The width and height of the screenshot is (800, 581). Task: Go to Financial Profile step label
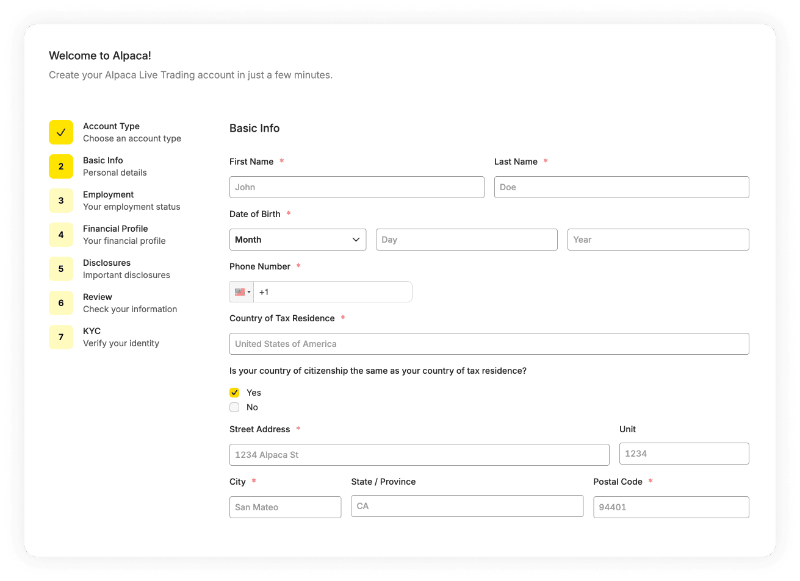pyautogui.click(x=115, y=229)
